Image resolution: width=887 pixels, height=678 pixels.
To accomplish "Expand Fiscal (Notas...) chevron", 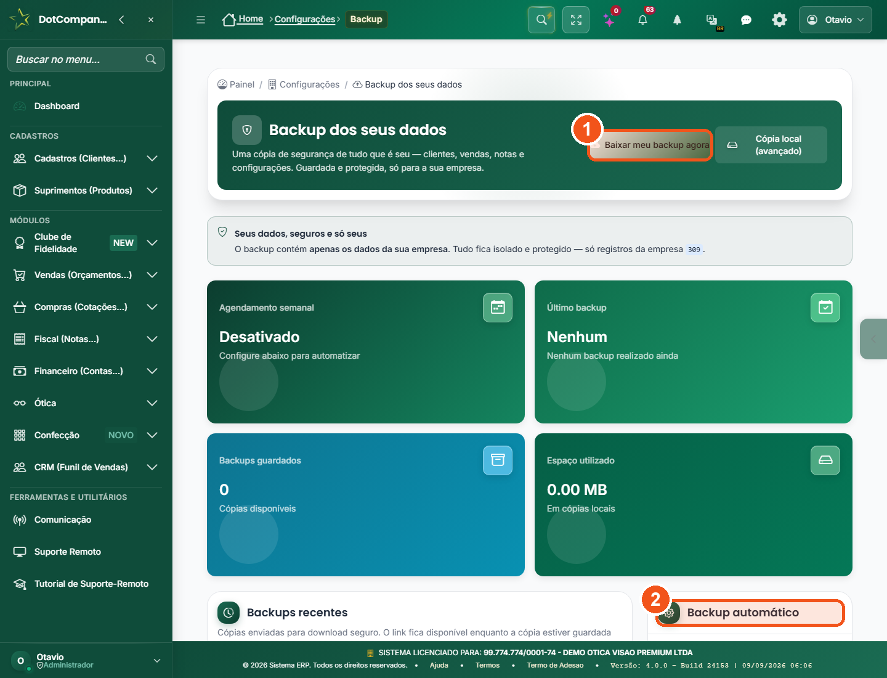I will [152, 339].
